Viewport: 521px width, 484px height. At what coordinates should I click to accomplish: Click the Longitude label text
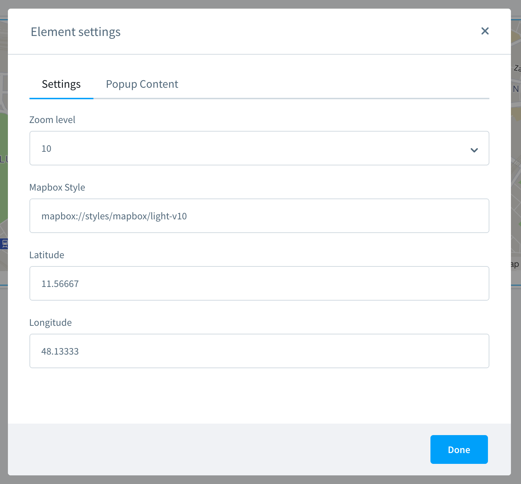[50, 323]
